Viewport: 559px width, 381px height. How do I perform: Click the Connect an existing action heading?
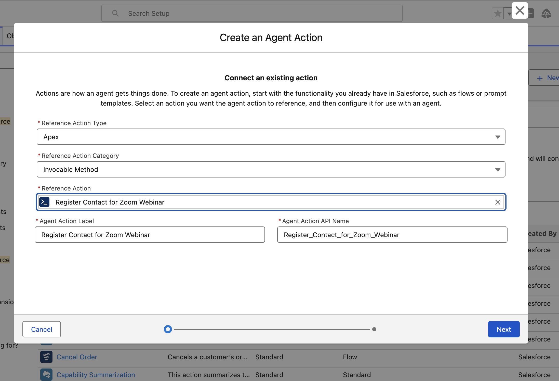coord(271,78)
